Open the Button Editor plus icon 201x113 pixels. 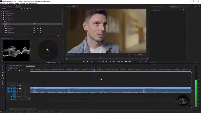(146, 62)
